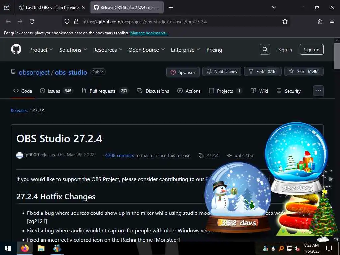Expand the Open Source dropdown menu
The height and width of the screenshot is (255, 340).
[x=146, y=50]
